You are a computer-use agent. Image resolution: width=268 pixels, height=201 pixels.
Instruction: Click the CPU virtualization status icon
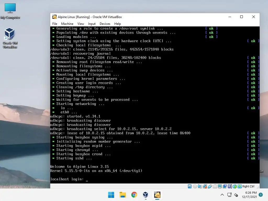tap(230, 186)
